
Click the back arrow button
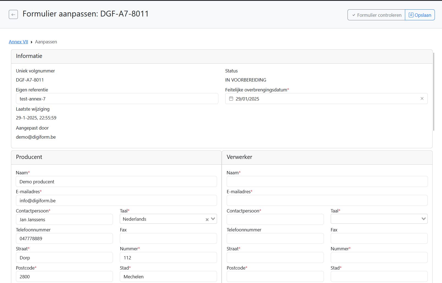13,15
